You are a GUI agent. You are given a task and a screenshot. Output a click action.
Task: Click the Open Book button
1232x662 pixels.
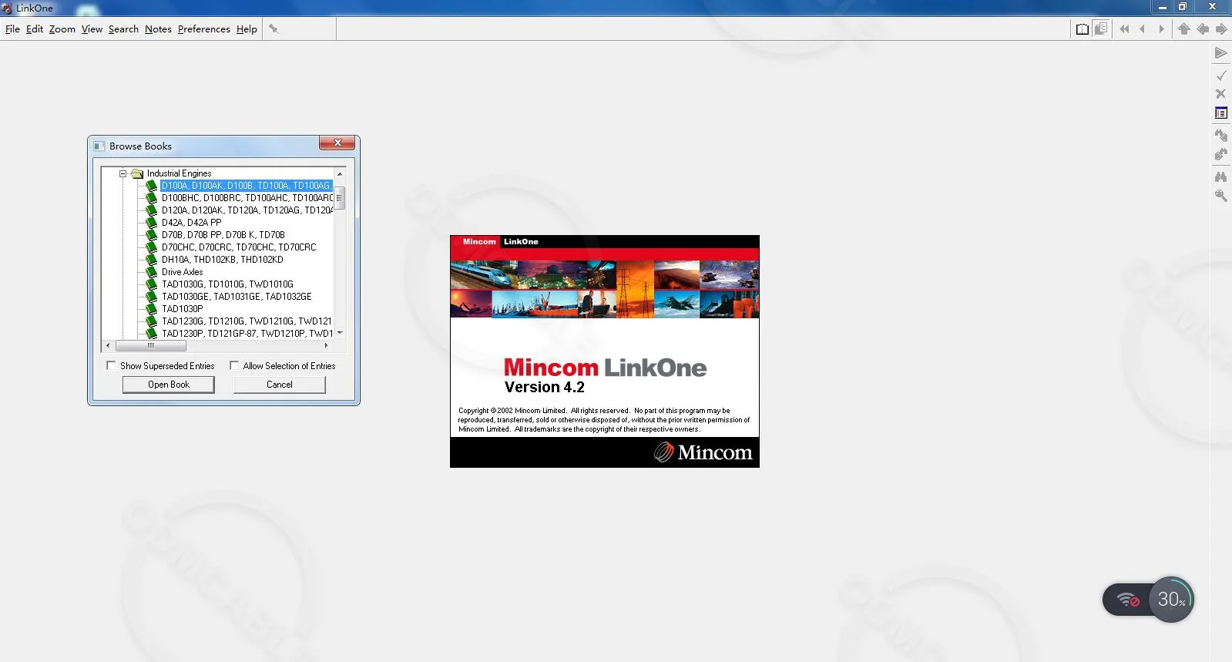(x=169, y=385)
